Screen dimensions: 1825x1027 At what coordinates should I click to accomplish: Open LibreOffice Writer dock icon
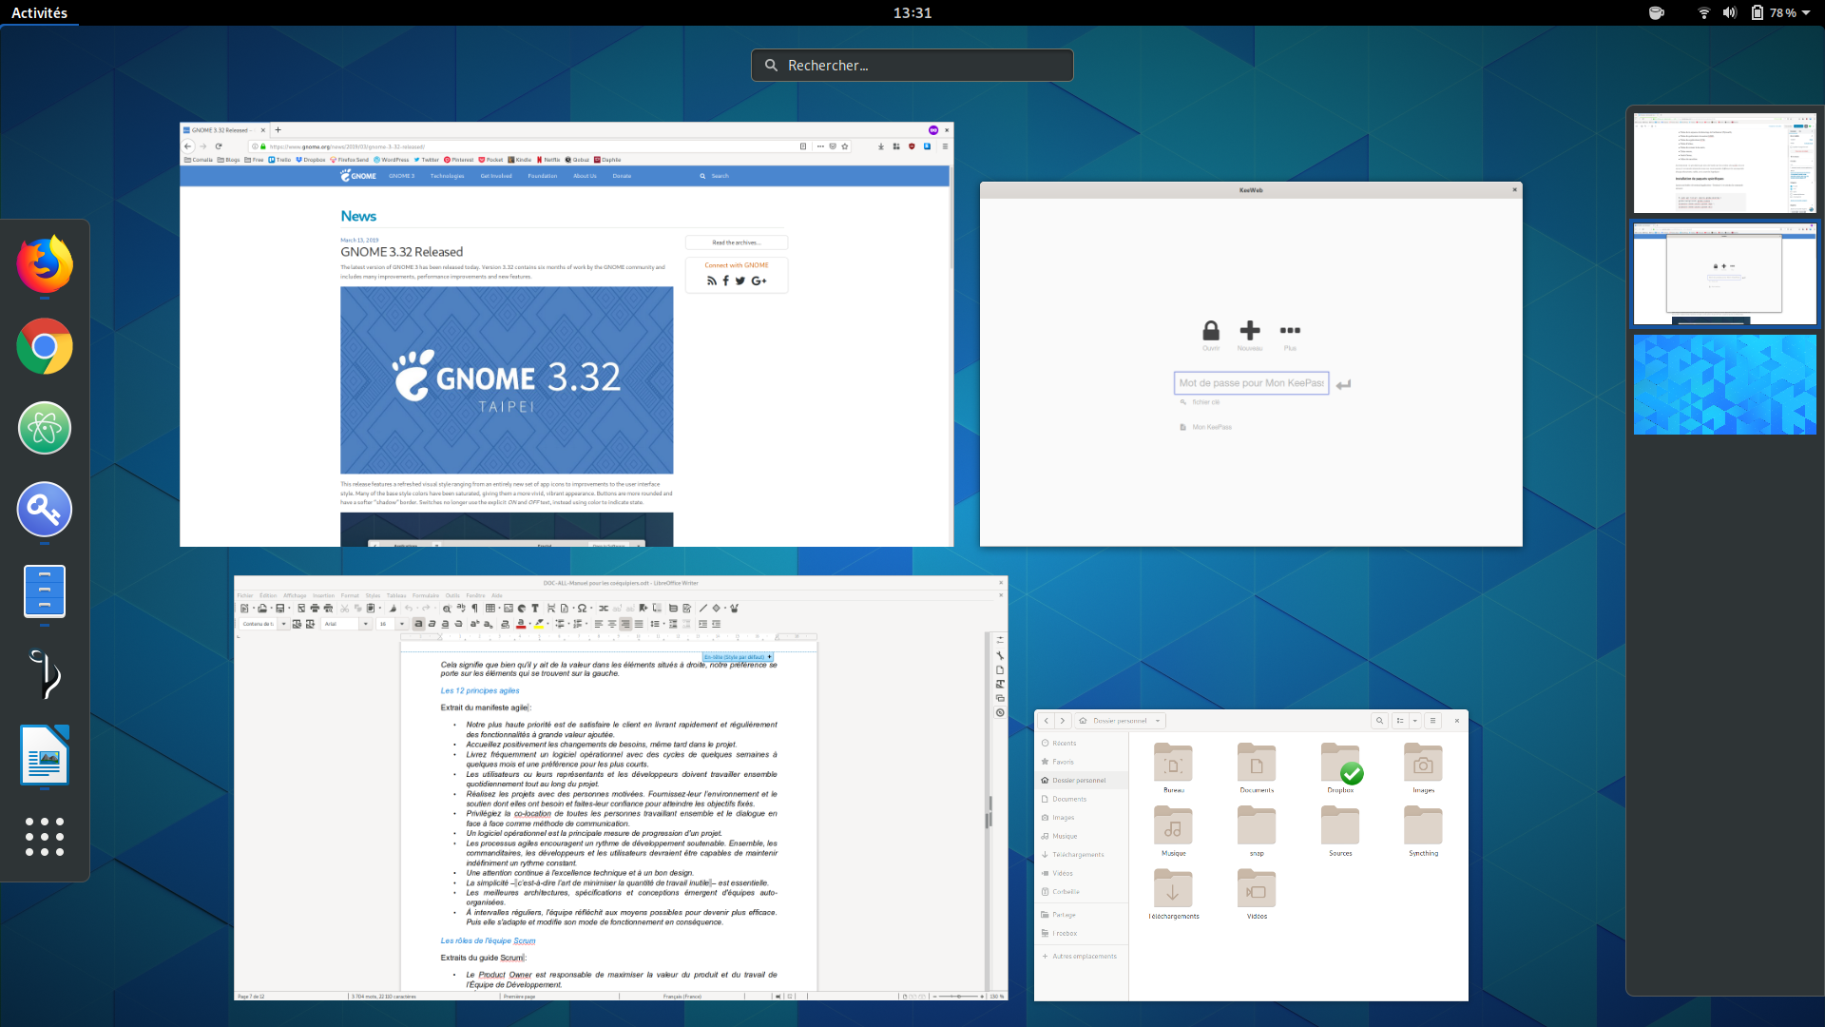coord(45,755)
